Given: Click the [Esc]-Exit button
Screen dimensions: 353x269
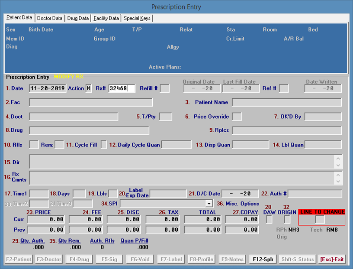Looking at the screenshot, I should (x=332, y=259).
